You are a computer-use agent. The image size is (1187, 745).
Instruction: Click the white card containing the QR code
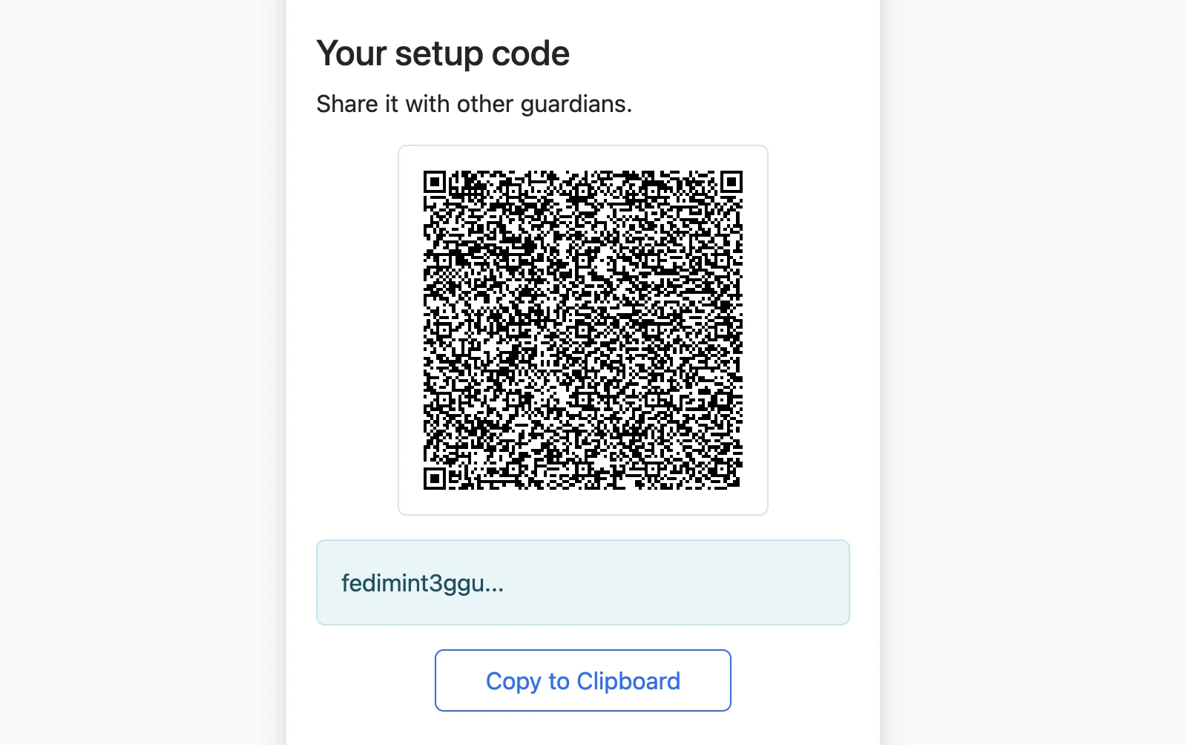[583, 330]
